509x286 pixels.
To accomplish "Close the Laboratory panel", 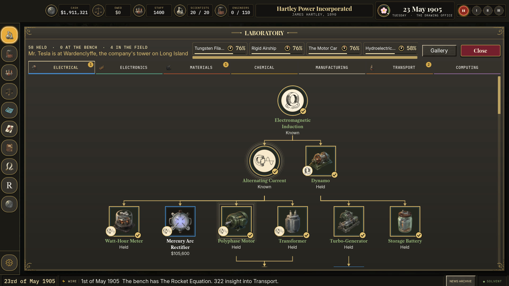I will (x=480, y=51).
